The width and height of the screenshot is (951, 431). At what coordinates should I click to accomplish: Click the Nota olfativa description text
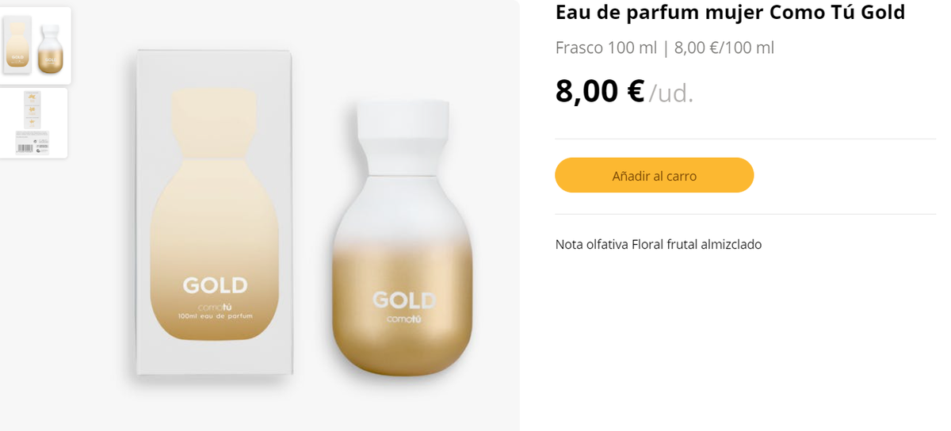click(658, 244)
